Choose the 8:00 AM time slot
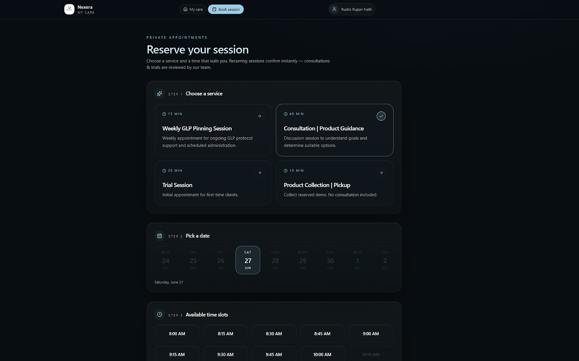 pyautogui.click(x=177, y=334)
